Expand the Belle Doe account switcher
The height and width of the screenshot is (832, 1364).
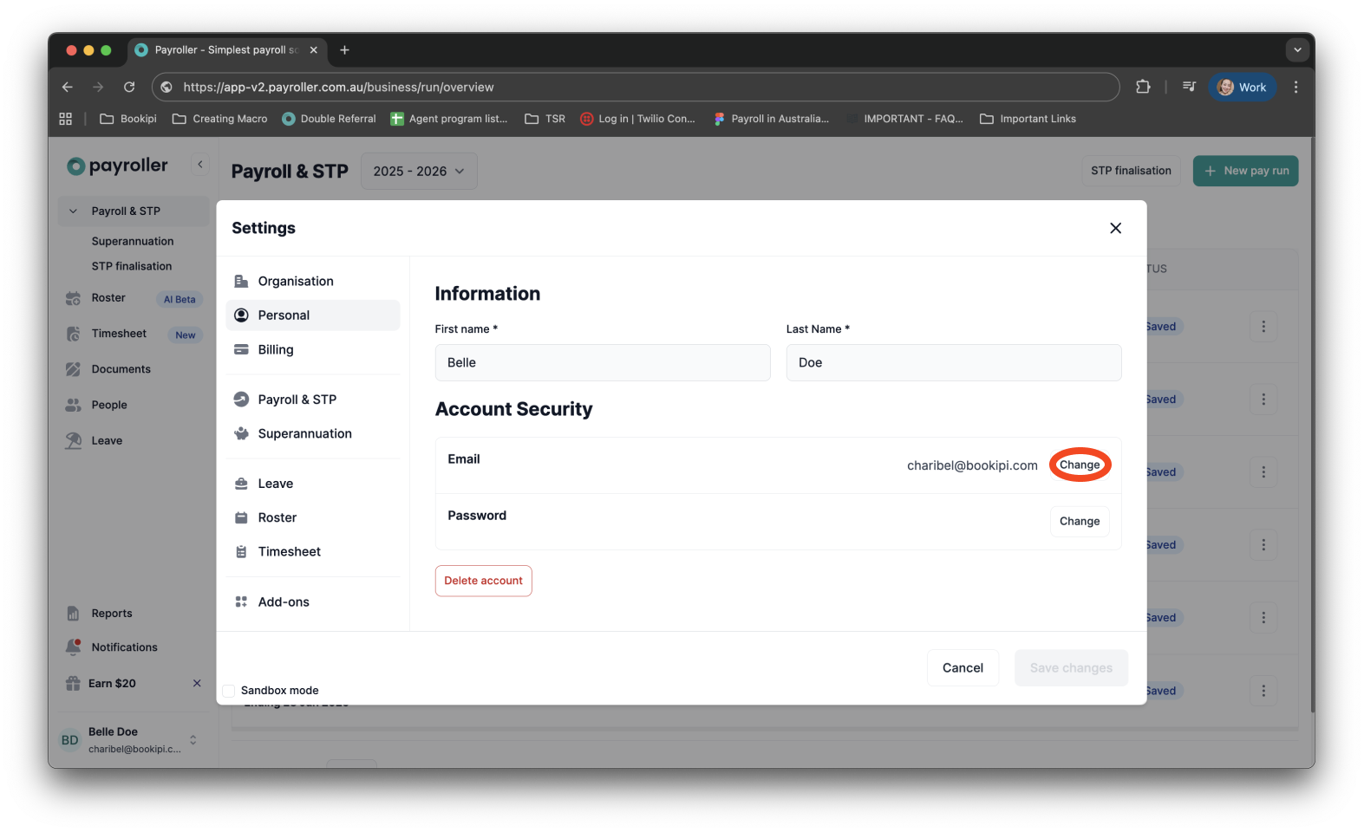(193, 740)
